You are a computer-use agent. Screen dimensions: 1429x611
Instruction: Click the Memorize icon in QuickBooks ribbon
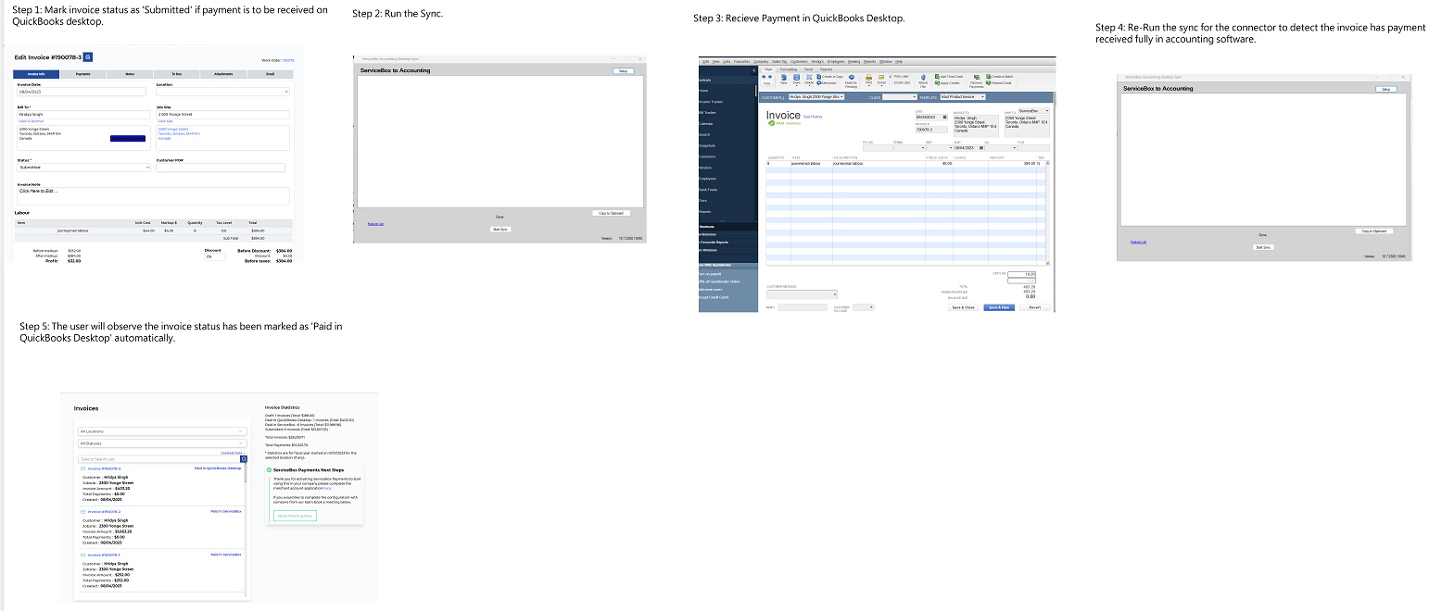818,82
